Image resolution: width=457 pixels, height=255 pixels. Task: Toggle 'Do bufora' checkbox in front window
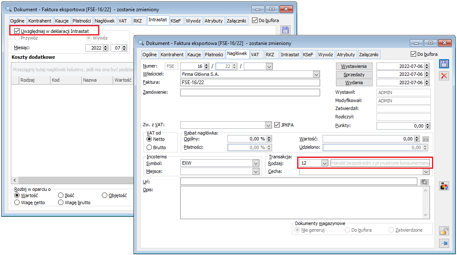point(413,54)
